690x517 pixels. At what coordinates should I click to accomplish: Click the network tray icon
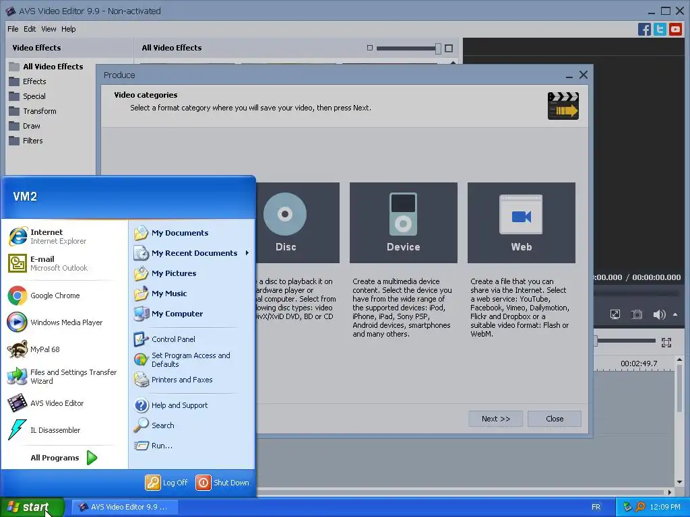pos(627,507)
